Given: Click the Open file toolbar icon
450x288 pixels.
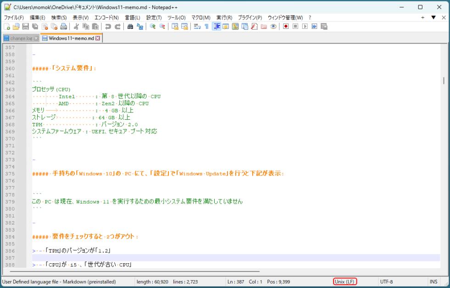Looking at the screenshot, I should [16, 27].
